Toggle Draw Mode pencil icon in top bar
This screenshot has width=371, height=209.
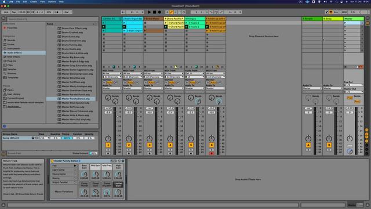(326, 12)
